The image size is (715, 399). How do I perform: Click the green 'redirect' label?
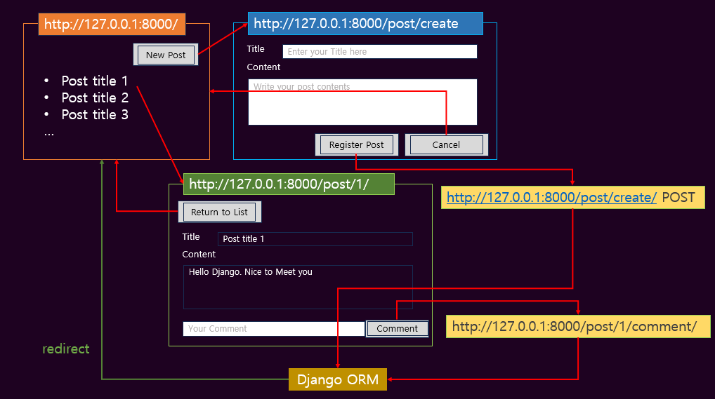(x=66, y=349)
